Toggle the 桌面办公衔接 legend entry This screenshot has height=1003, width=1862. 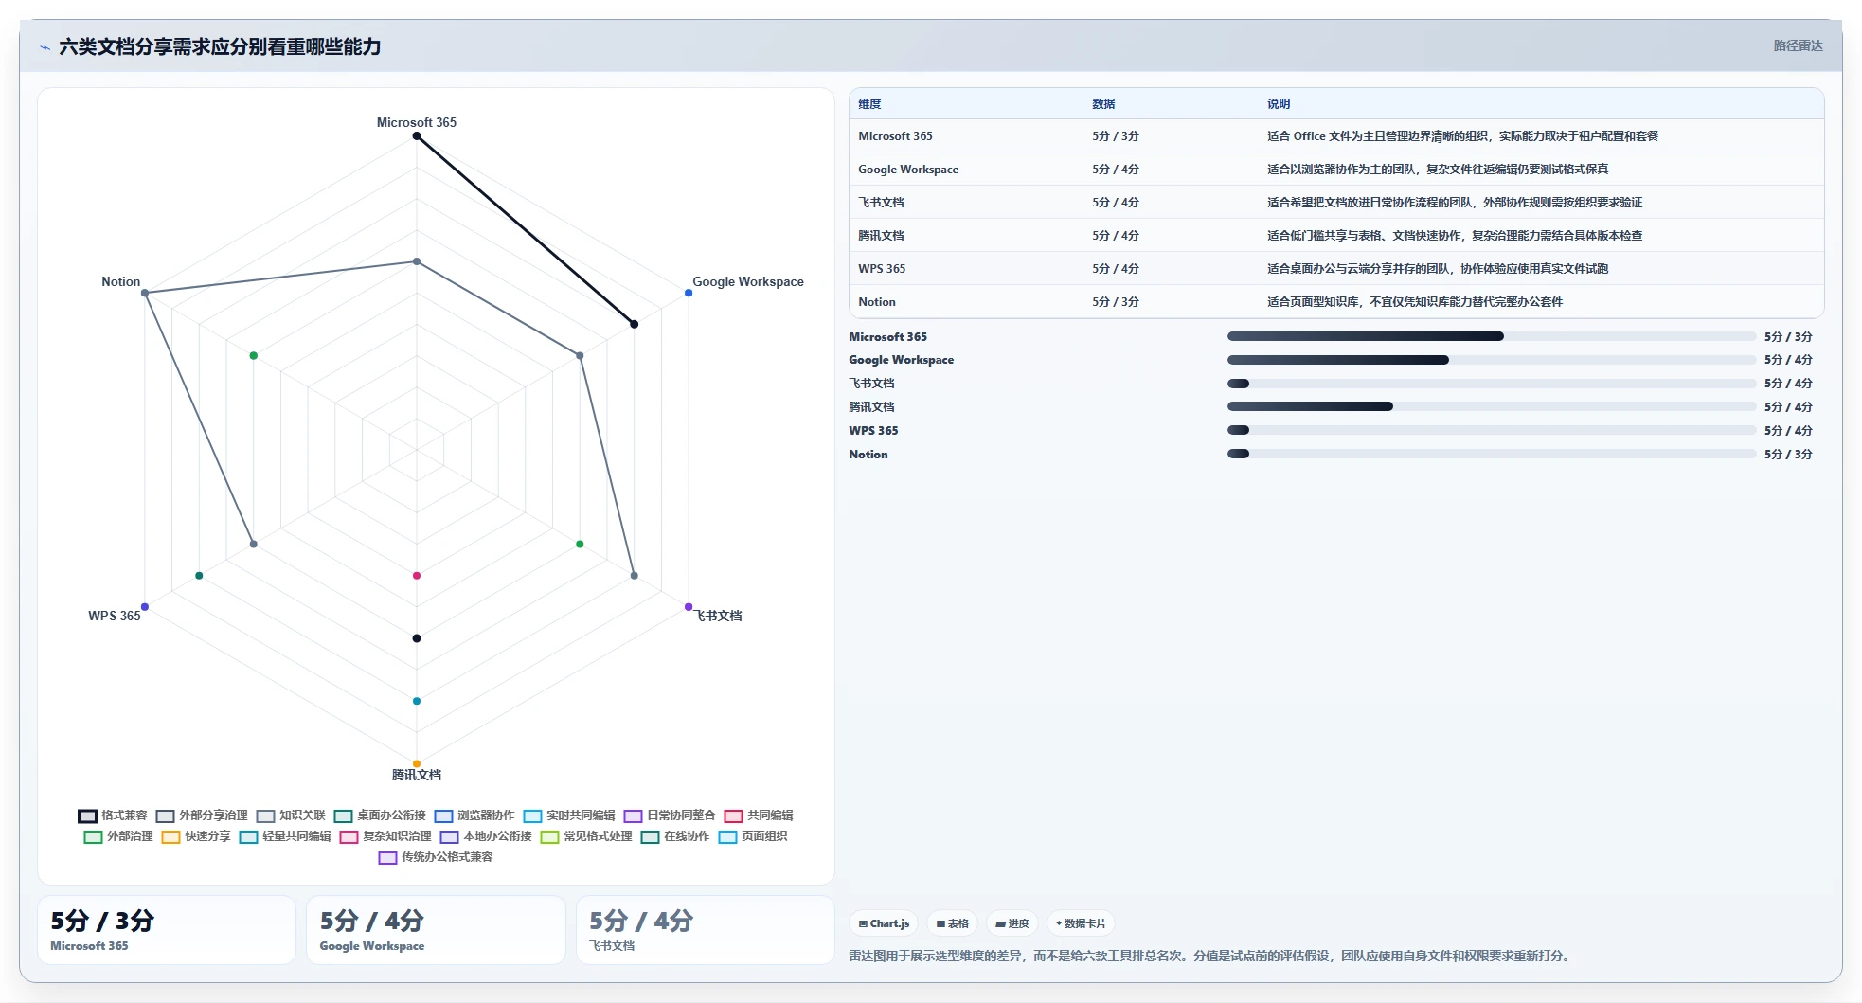(380, 815)
